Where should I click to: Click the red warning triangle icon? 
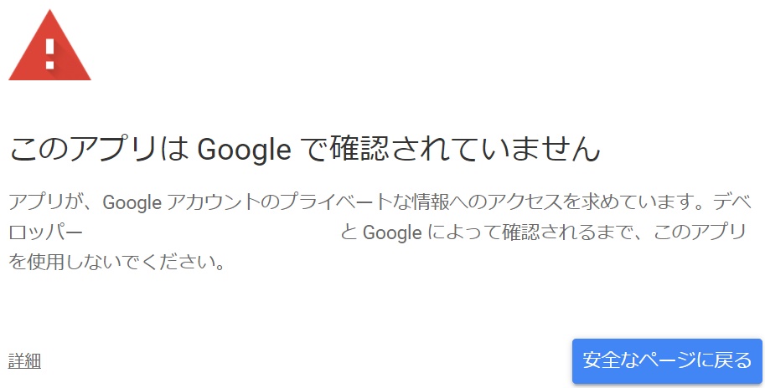pos(49,46)
